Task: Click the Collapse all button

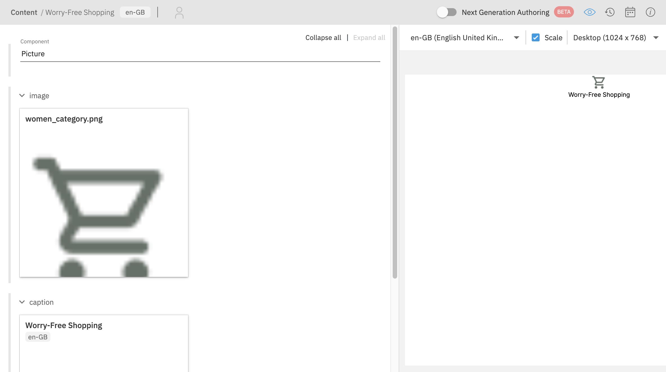Action: [323, 37]
